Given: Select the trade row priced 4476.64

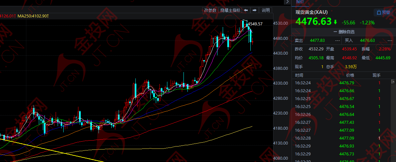Looking at the screenshot, I should (x=341, y=115).
